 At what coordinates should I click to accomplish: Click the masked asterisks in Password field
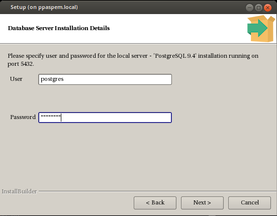tap(51, 116)
